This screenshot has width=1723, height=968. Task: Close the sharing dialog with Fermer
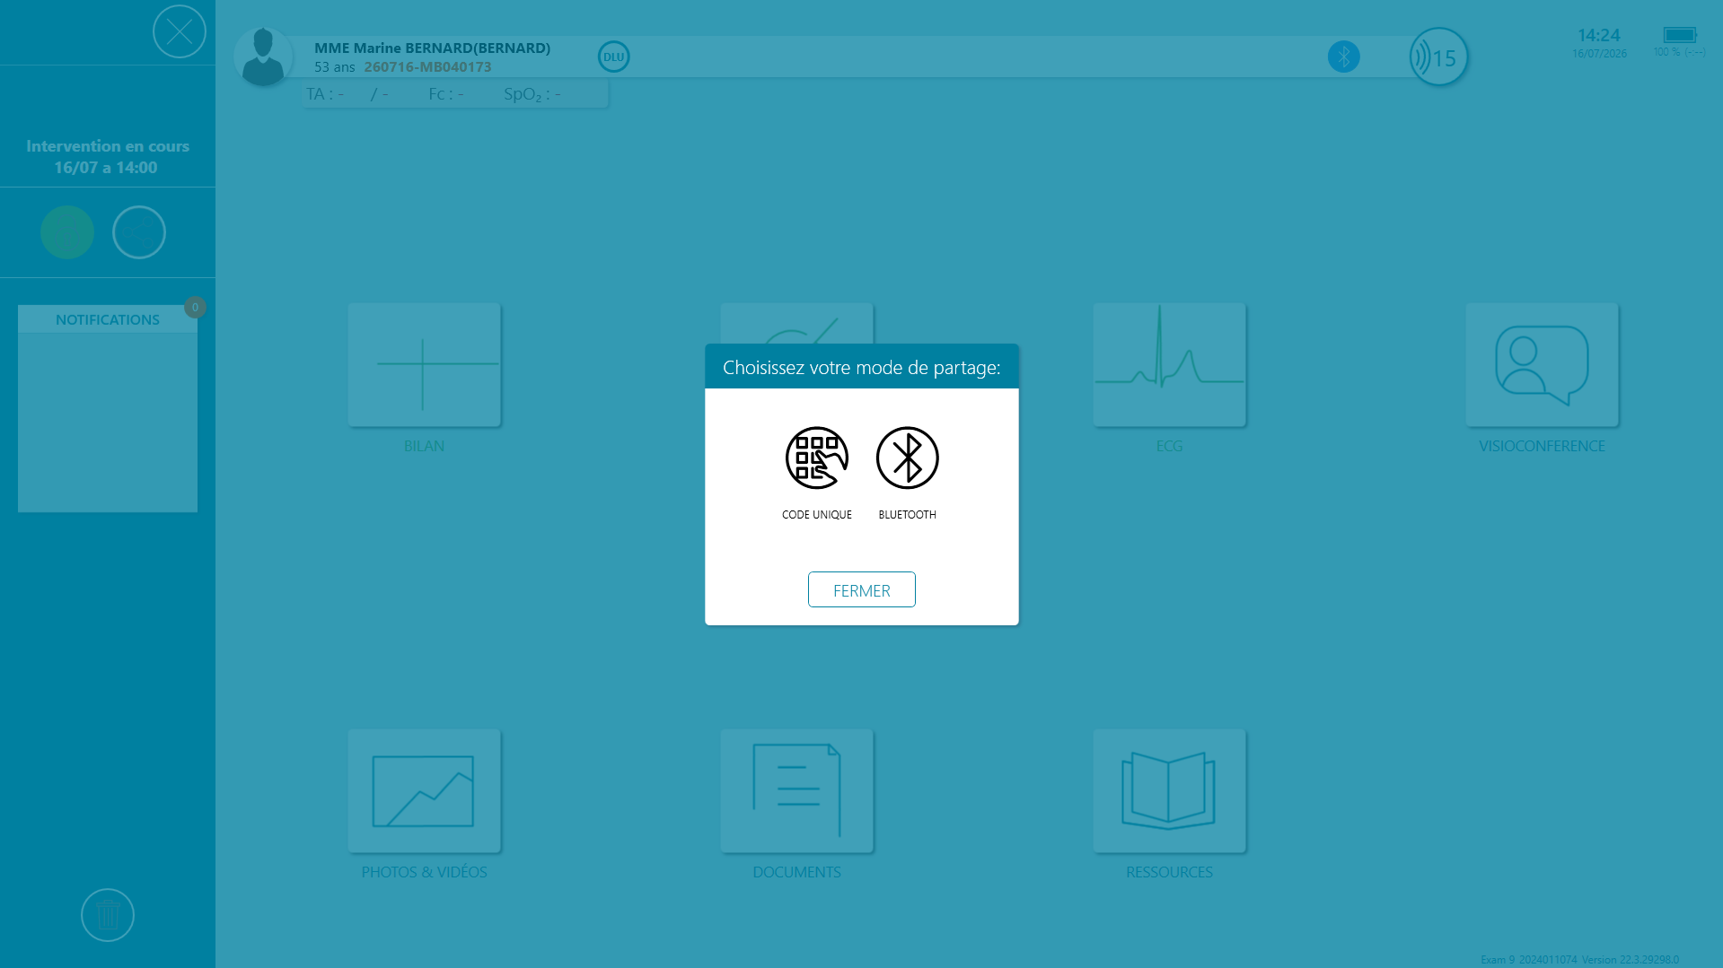point(861,589)
